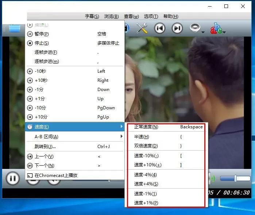Click the 00:06:30 total duration text
The height and width of the screenshot is (215, 255).
tap(236, 193)
